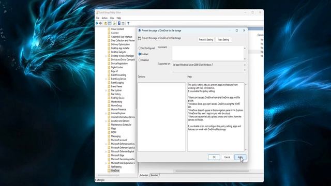The image size is (331, 186).
Task: Select Human Presence in tree
Action: (118, 110)
